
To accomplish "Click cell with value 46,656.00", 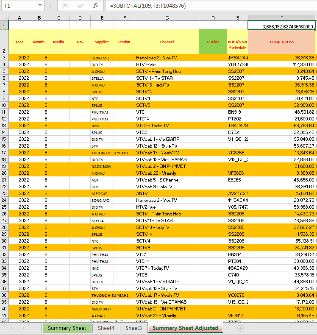I will 281,180.
